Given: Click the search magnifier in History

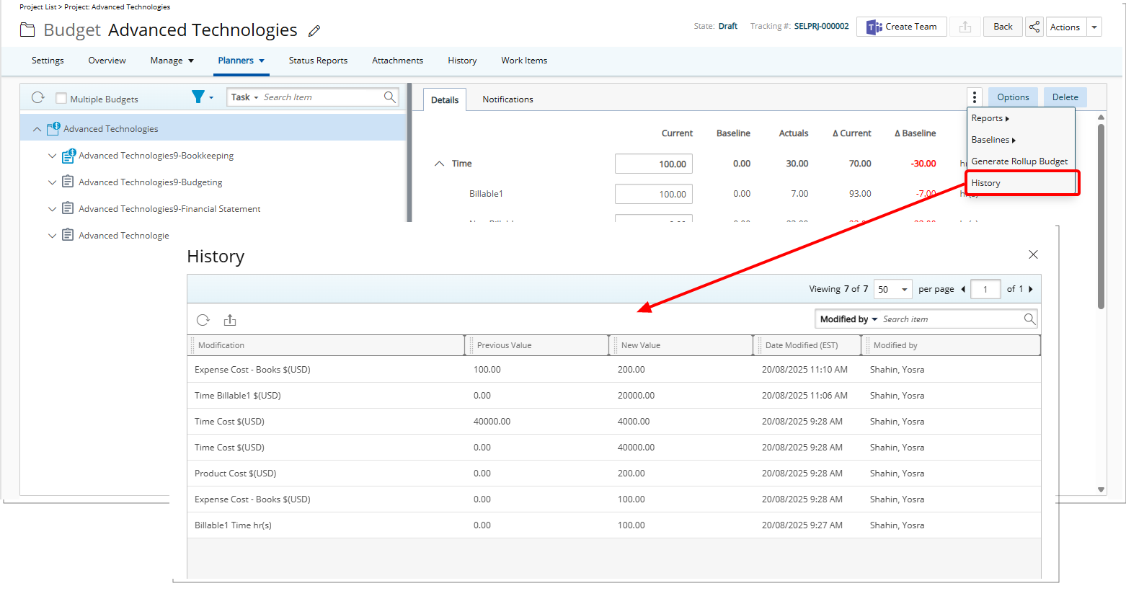Looking at the screenshot, I should [1029, 319].
